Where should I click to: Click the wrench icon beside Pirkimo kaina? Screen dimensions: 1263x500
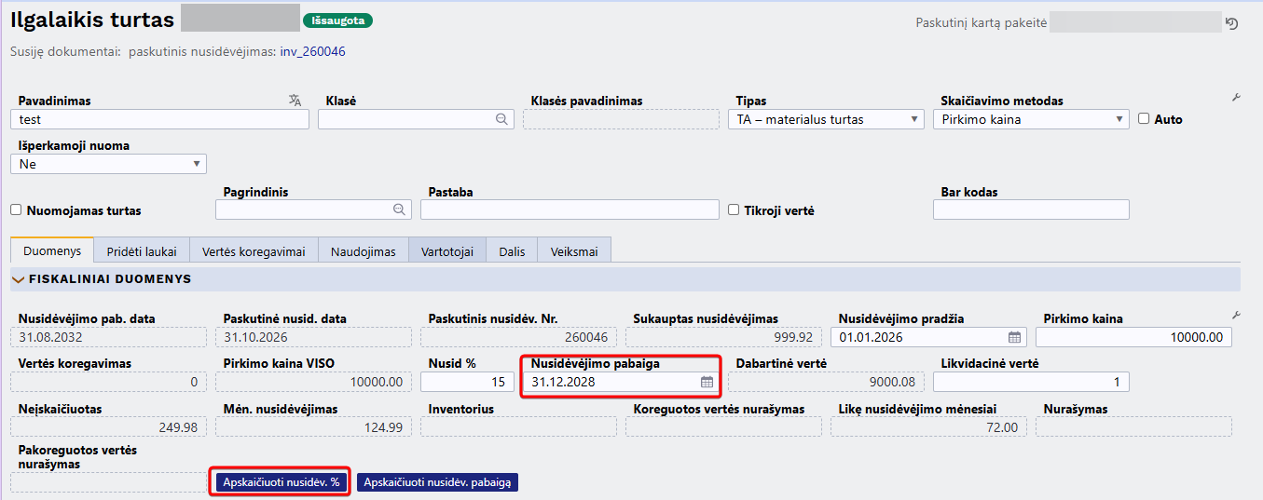tap(1236, 316)
